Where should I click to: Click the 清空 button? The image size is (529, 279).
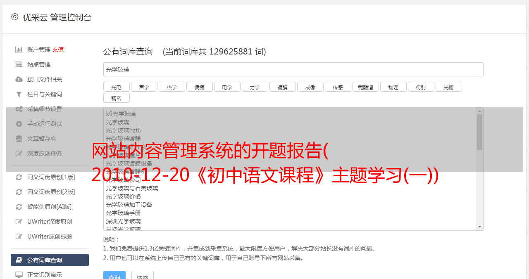tap(143, 275)
